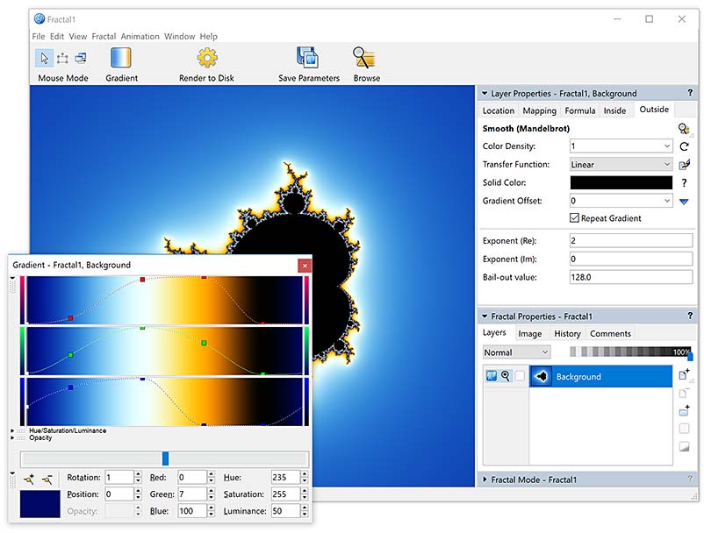
Task: Click the add new layer icon
Action: 684,374
